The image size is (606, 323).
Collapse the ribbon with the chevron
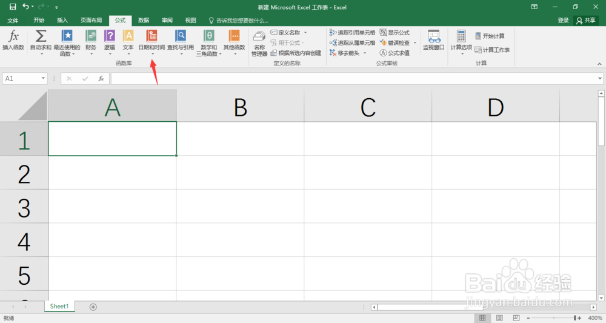pos(599,64)
